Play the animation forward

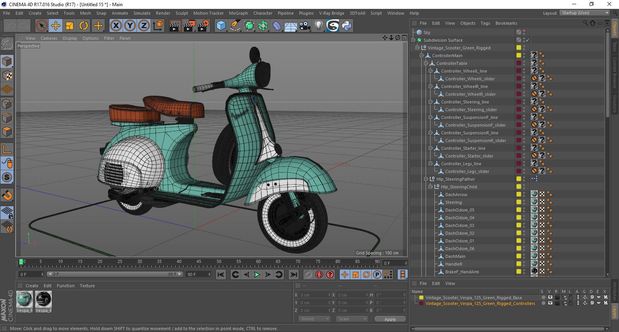tap(257, 274)
